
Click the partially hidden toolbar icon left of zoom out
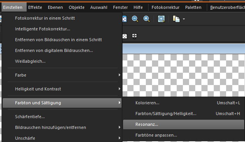(x=125, y=19)
